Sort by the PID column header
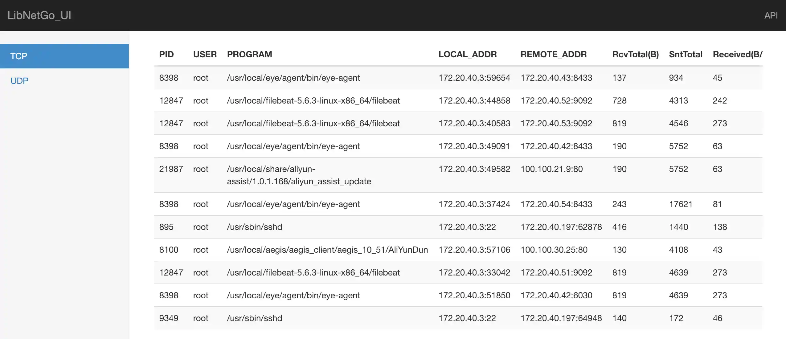Image resolution: width=786 pixels, height=339 pixels. (x=167, y=54)
